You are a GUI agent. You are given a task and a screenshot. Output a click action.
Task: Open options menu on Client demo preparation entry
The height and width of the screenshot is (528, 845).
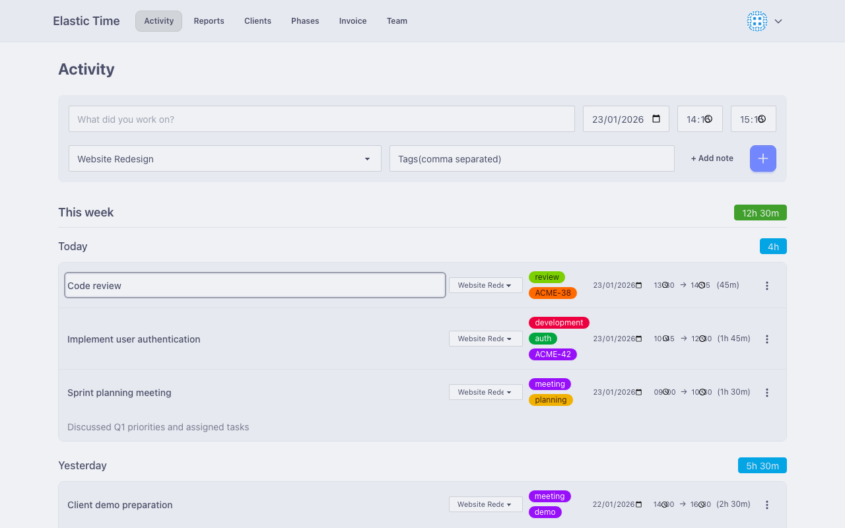(x=767, y=504)
